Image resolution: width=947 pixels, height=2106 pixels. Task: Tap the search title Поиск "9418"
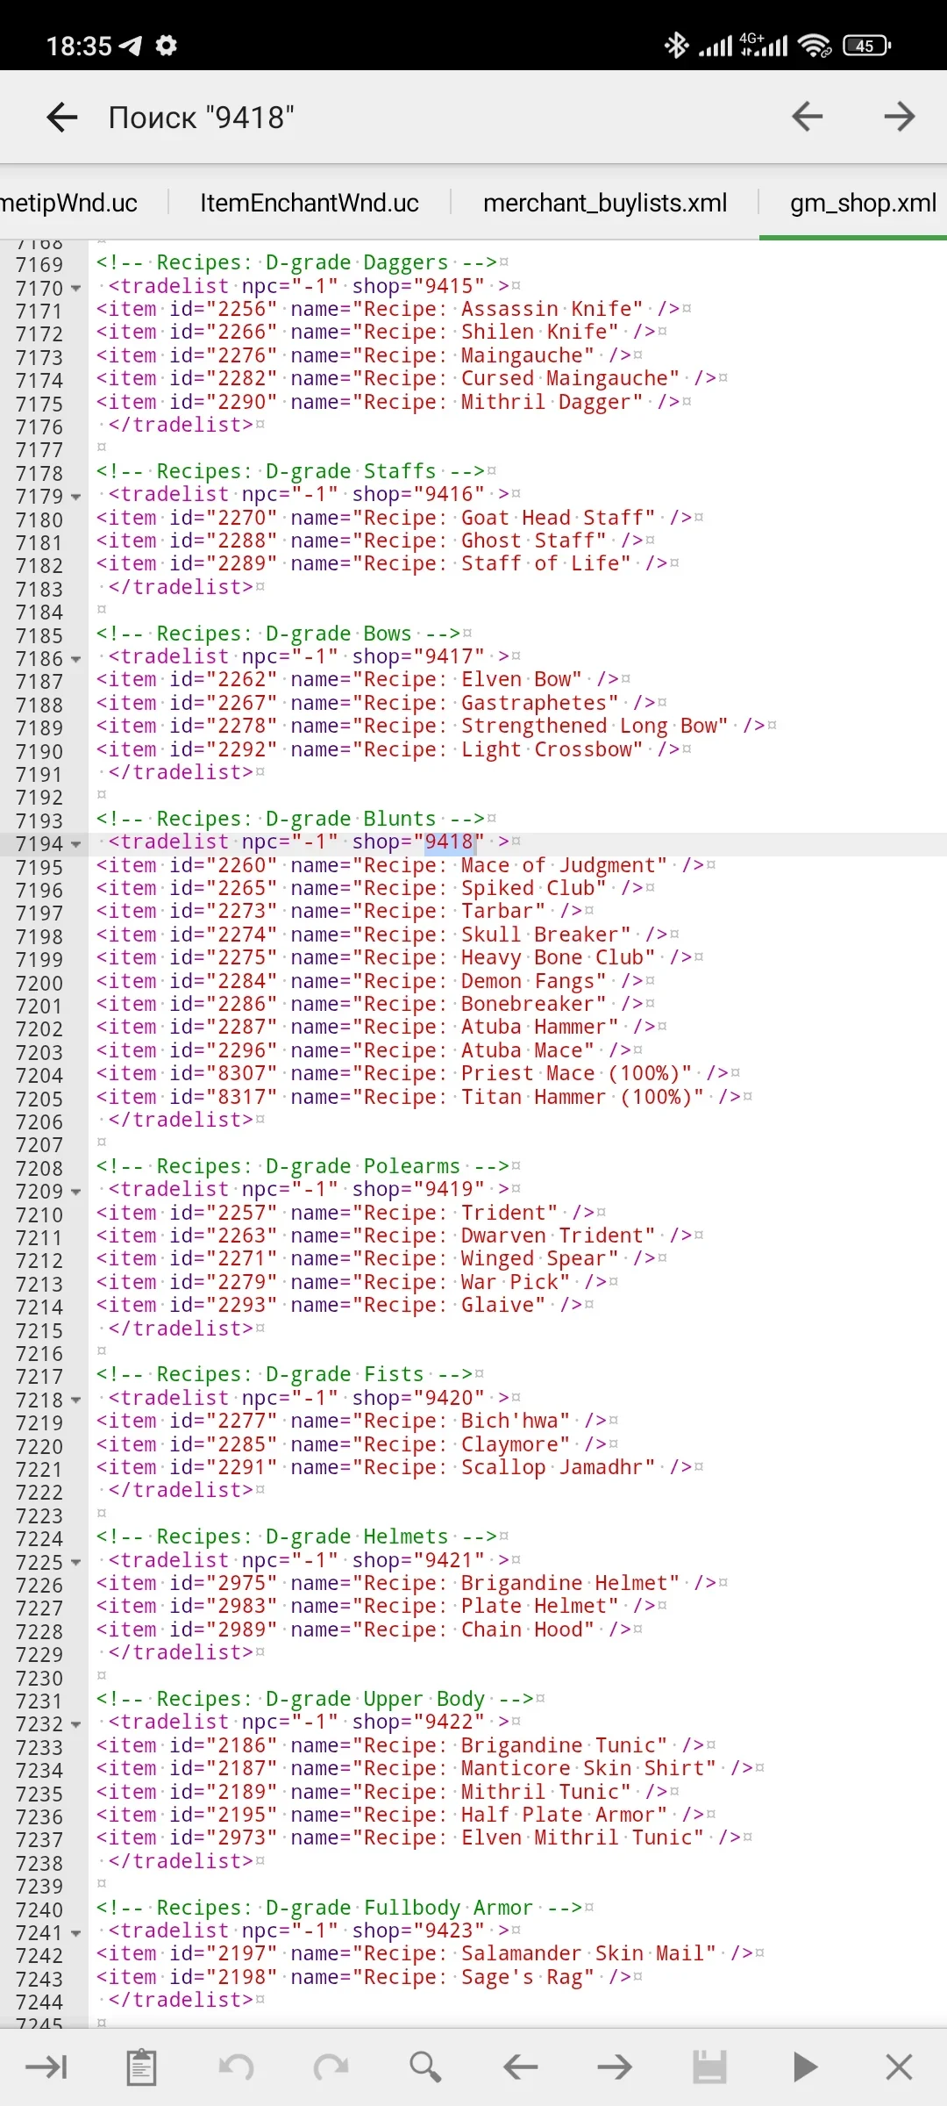[x=201, y=117]
